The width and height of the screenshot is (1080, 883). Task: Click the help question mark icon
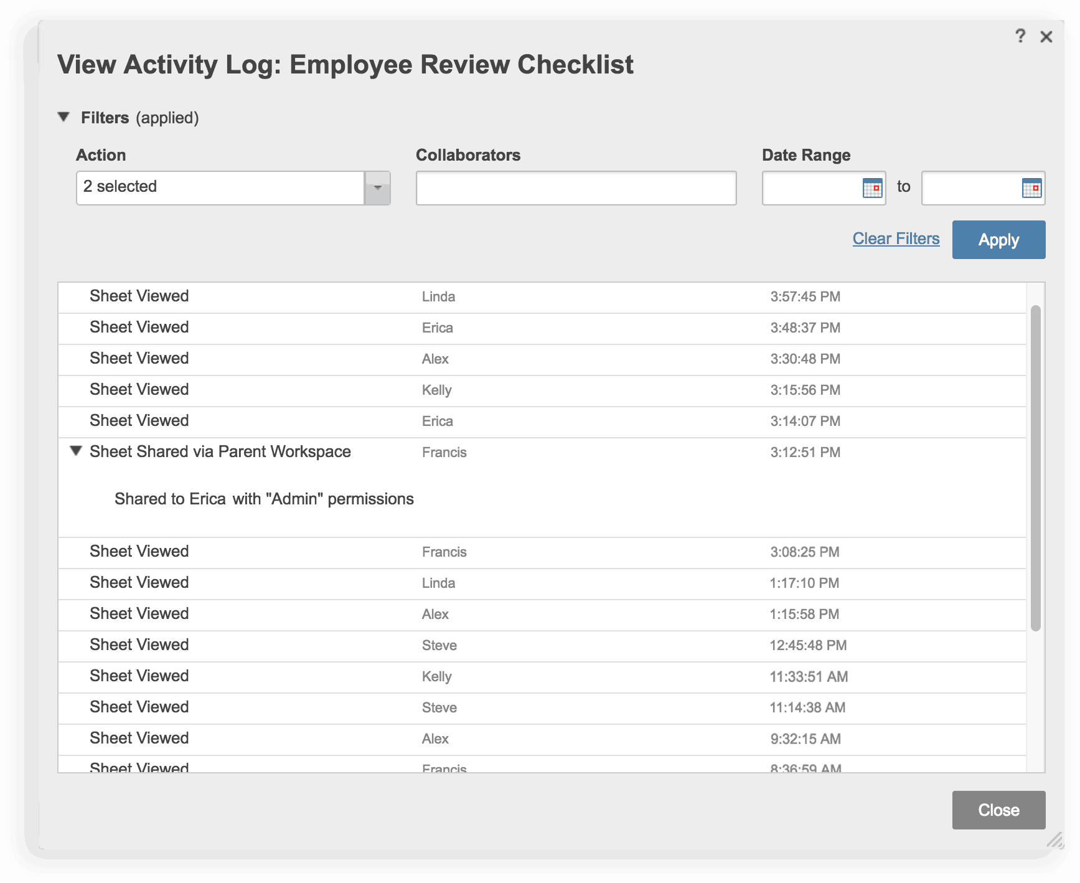click(1020, 36)
